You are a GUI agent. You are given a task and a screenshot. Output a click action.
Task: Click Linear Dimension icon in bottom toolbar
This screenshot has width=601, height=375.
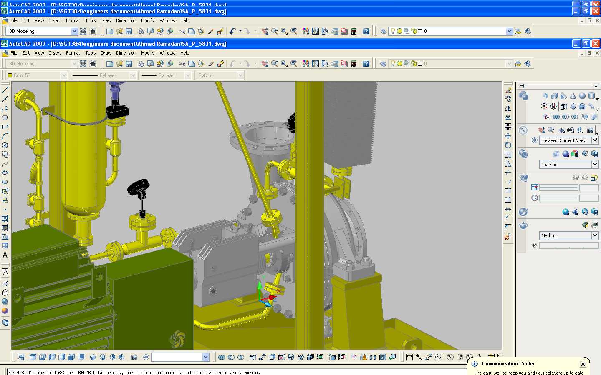coord(409,357)
